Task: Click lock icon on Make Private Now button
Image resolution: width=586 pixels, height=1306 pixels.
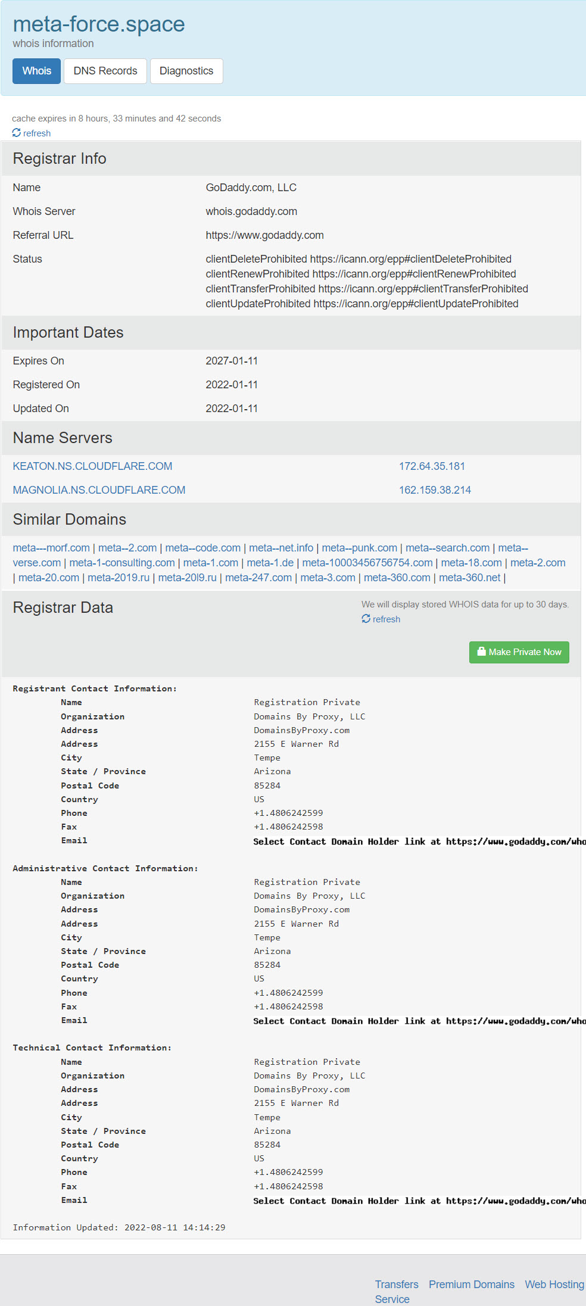Action: [481, 652]
